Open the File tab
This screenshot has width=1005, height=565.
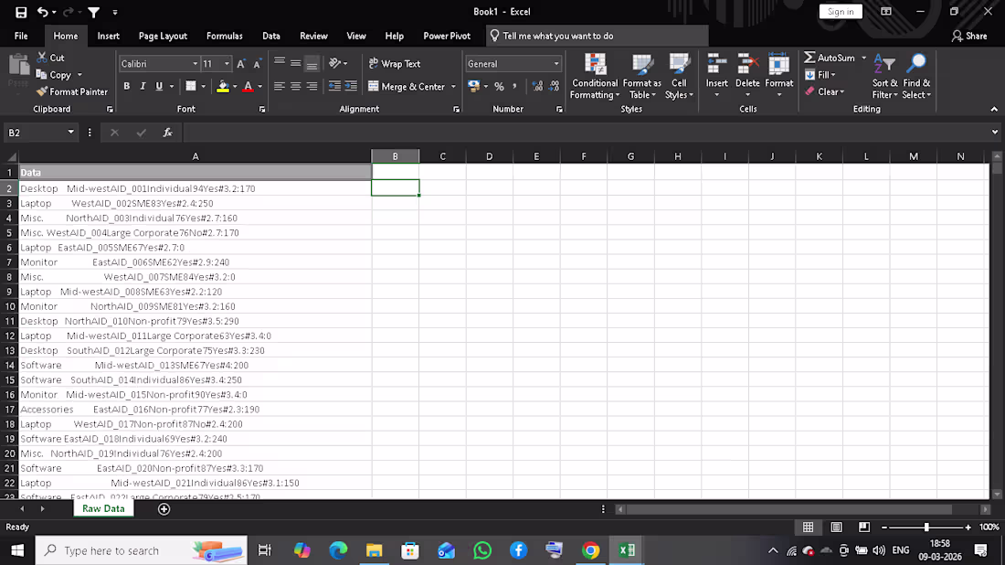click(21, 36)
